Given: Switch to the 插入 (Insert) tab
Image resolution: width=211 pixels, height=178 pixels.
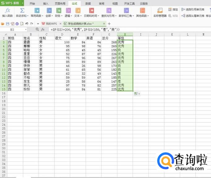Looking at the screenshot, I should [45, 4].
